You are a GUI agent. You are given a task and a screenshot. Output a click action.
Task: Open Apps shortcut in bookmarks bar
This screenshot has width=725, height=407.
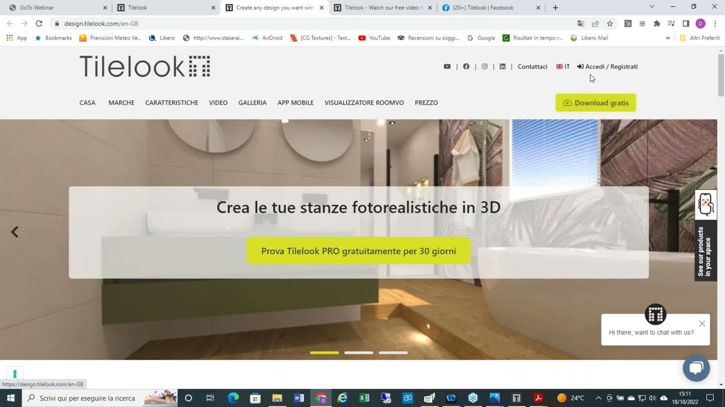(x=16, y=38)
